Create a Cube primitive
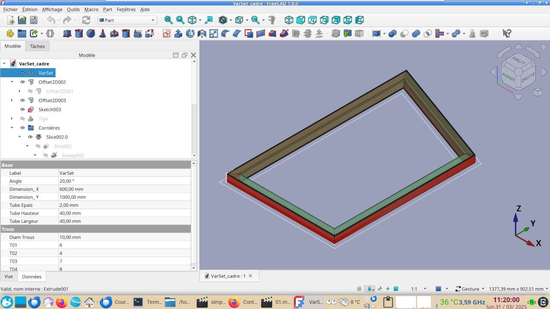 [x=67, y=33]
